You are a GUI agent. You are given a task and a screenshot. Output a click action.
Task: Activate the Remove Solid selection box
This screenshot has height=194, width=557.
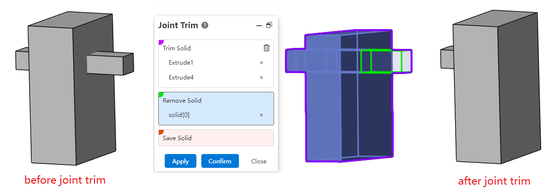pos(216,109)
